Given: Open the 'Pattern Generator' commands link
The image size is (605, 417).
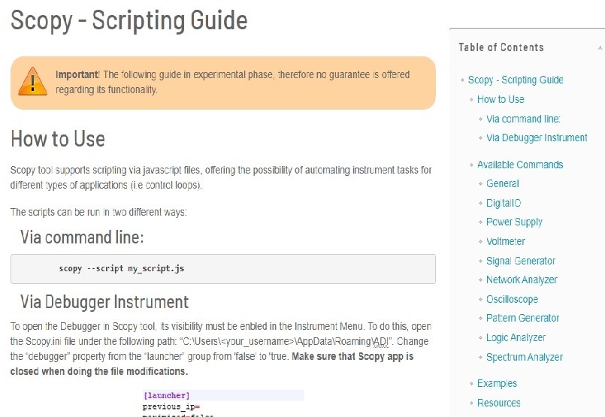Looking at the screenshot, I should click(522, 318).
